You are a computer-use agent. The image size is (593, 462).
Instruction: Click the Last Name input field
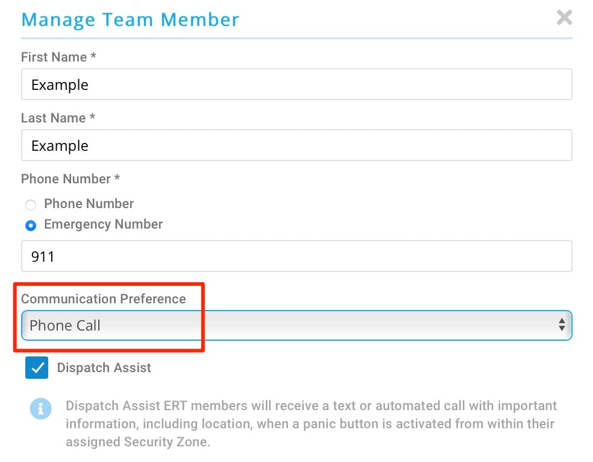point(296,145)
